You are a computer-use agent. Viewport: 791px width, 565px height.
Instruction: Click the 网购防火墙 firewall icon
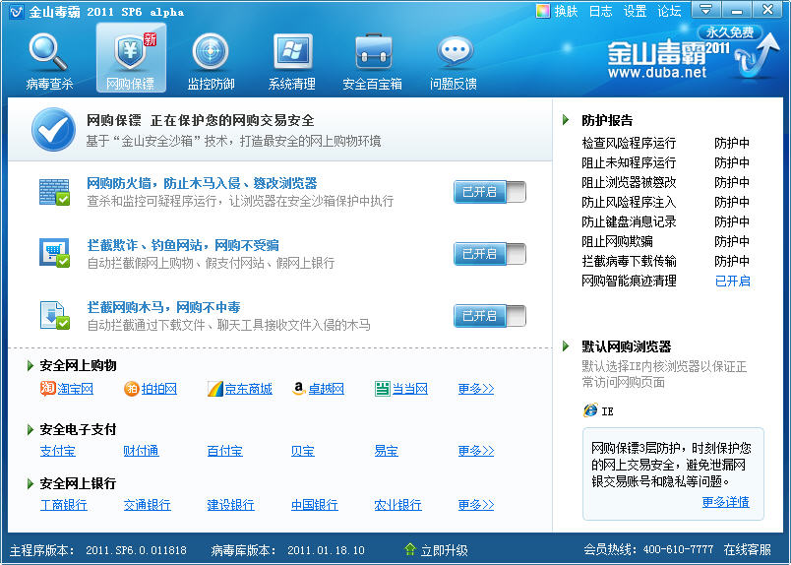point(54,192)
